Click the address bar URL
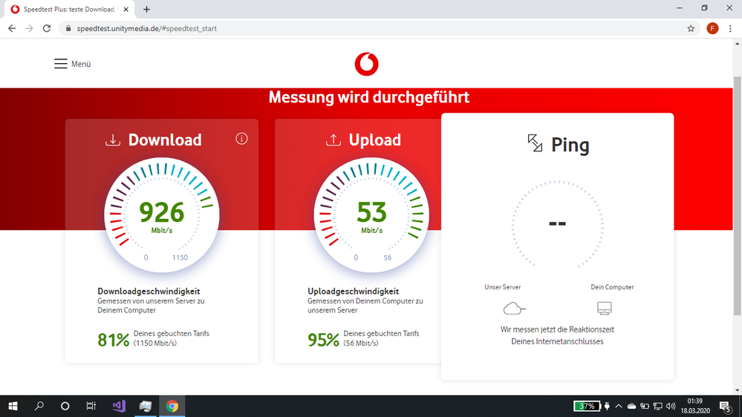This screenshot has width=742, height=417. pyautogui.click(x=147, y=28)
